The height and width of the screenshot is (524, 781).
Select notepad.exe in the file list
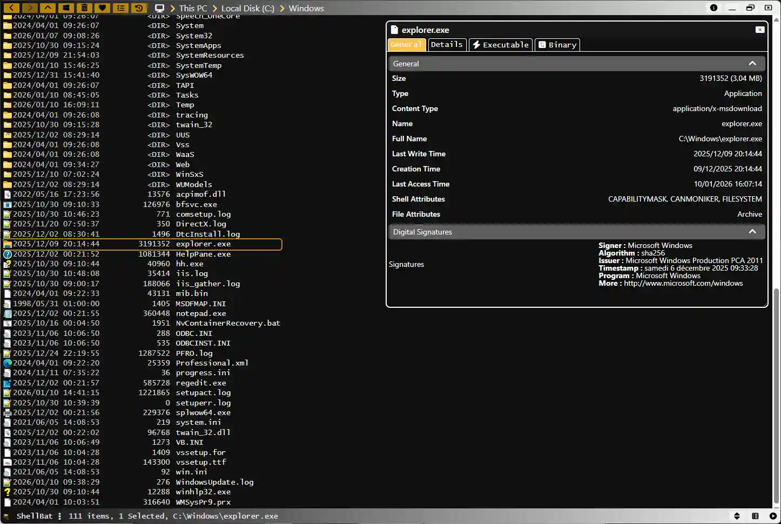tap(200, 313)
